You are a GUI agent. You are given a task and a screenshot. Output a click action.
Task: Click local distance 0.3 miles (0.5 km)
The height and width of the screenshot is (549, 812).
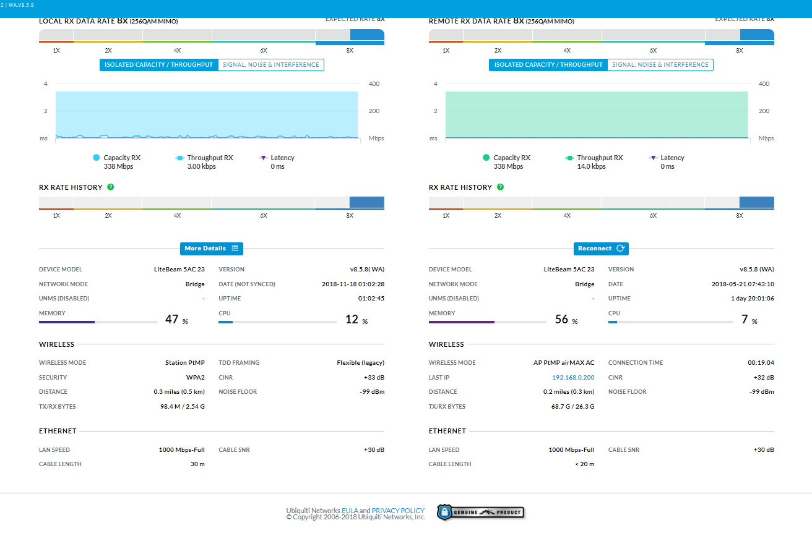click(x=179, y=392)
